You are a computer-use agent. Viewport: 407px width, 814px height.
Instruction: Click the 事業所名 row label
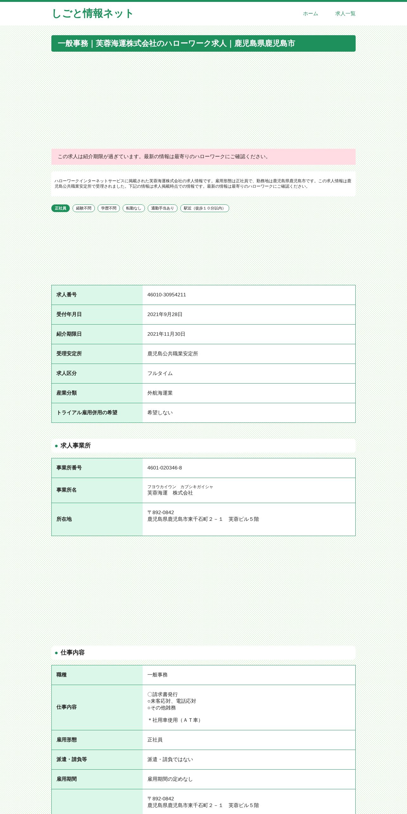67,490
